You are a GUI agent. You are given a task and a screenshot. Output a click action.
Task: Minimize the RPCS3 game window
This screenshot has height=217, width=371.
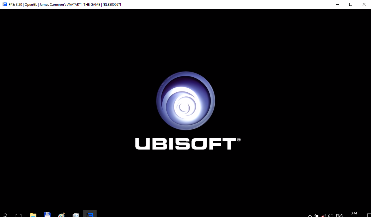pyautogui.click(x=337, y=4)
